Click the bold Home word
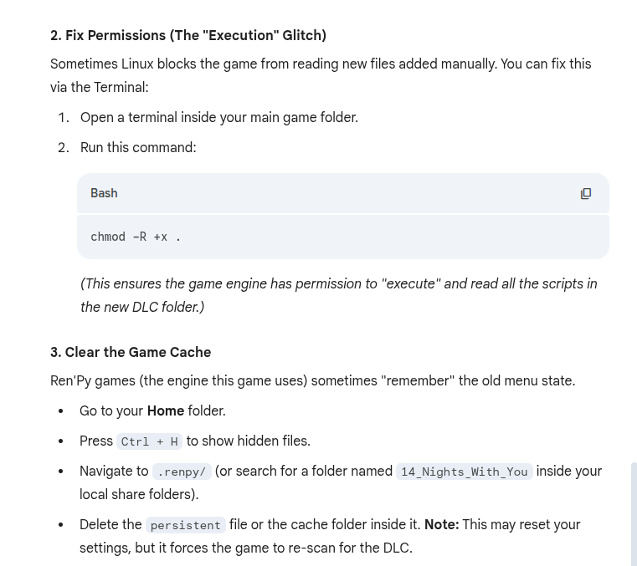Screen dimensions: 637x566 click(165, 410)
